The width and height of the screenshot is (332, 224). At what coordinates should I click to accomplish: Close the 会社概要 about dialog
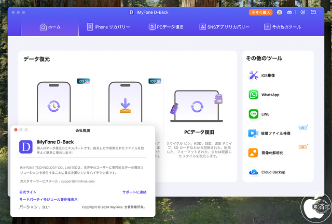point(16,130)
